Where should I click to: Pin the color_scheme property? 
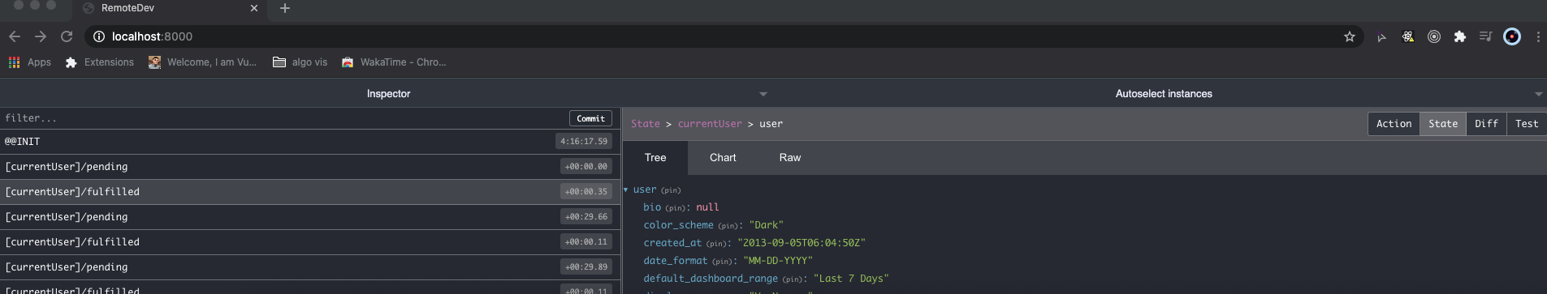coord(728,226)
